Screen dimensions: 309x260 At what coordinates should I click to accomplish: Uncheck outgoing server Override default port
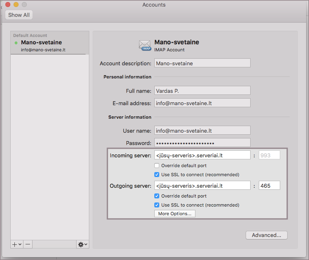coord(157,196)
